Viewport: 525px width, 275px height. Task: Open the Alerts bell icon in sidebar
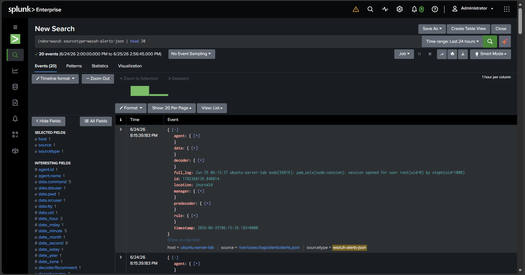pyautogui.click(x=15, y=119)
